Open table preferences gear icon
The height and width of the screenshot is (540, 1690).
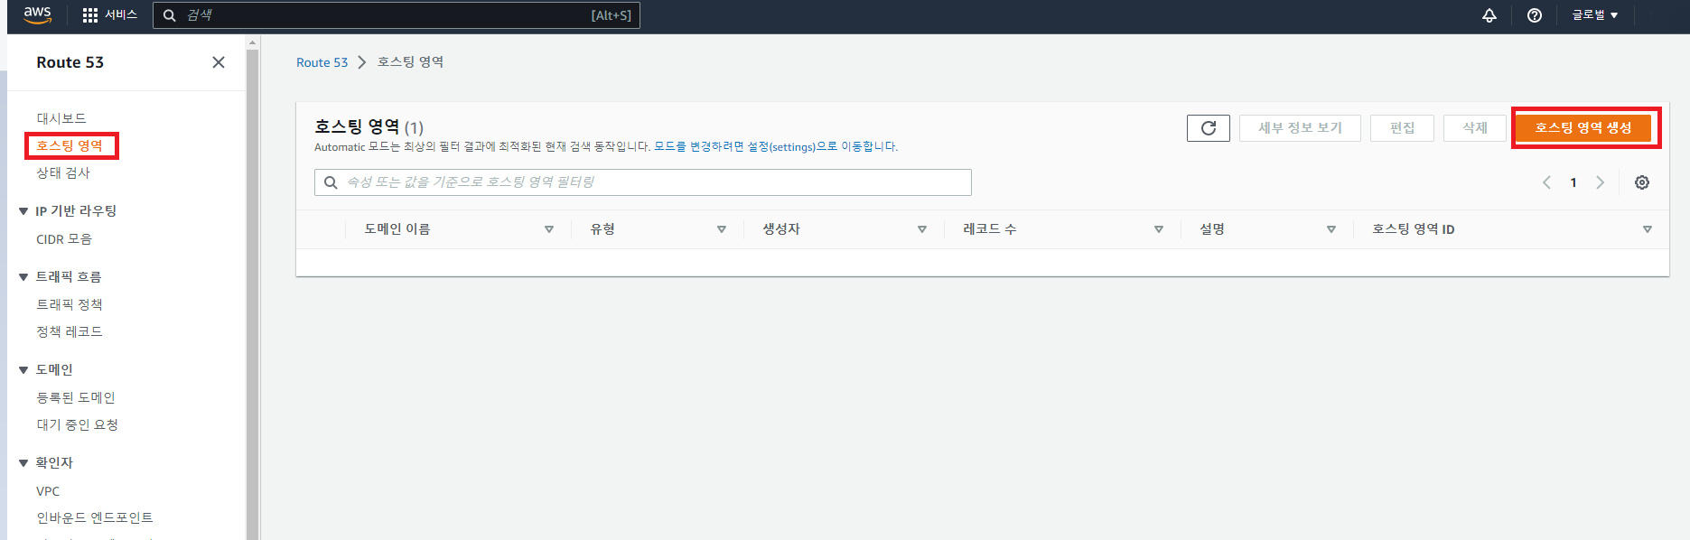coord(1642,182)
